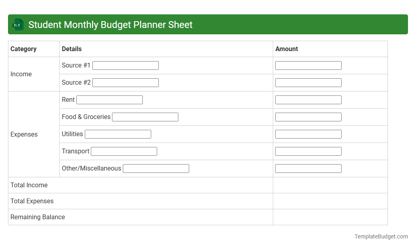
Task: Click the Amount field for Other/Miscellaneous
Action: coord(308,168)
